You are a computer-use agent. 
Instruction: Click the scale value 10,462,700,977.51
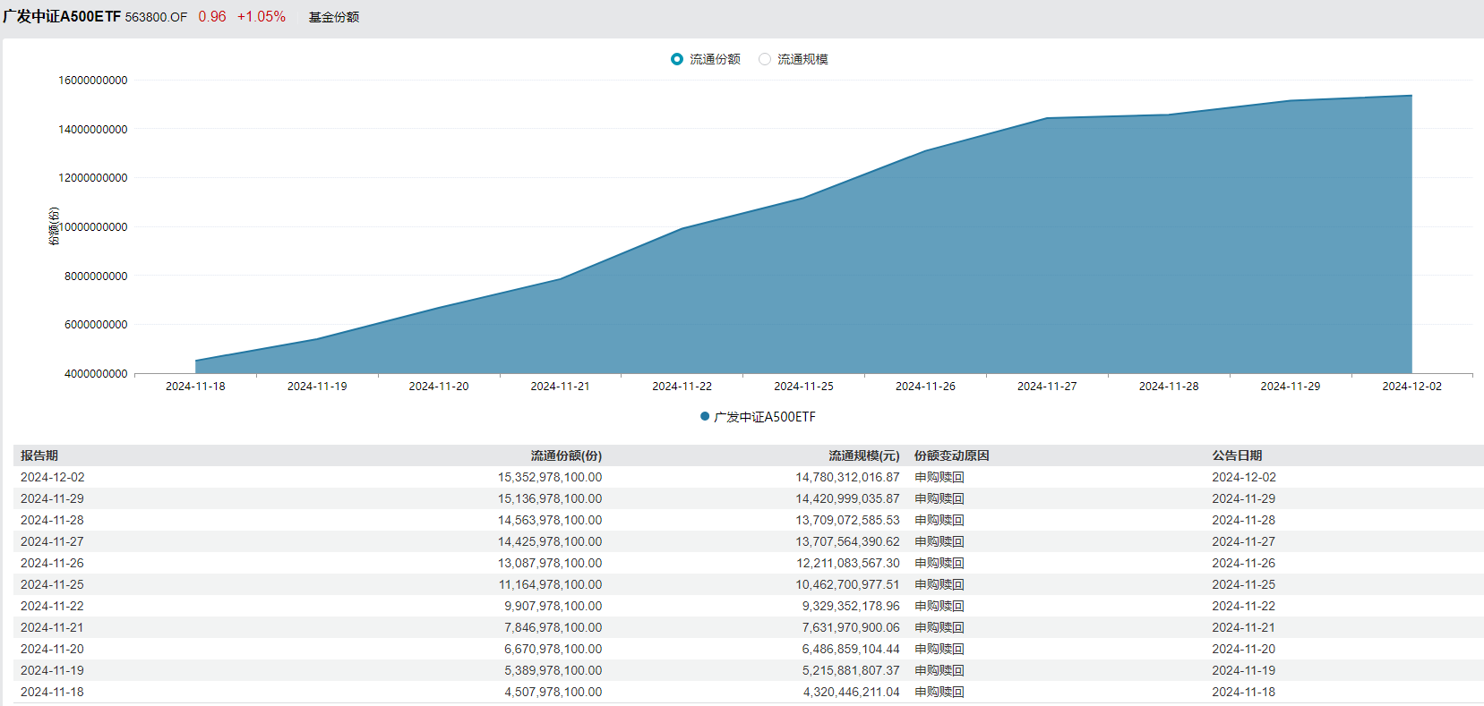point(848,584)
